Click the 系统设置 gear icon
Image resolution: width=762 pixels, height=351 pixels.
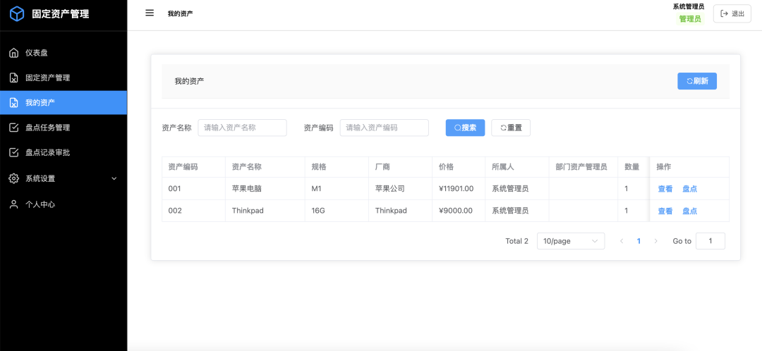click(14, 178)
